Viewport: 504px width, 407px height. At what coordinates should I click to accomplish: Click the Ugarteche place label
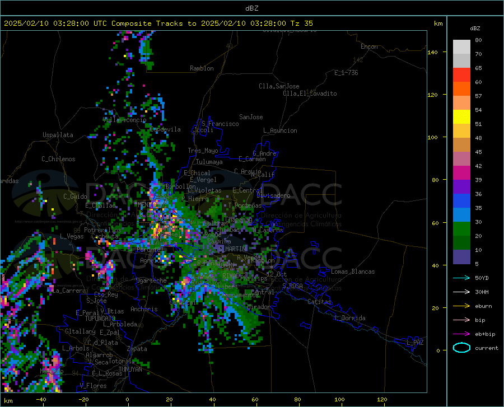click(x=151, y=280)
